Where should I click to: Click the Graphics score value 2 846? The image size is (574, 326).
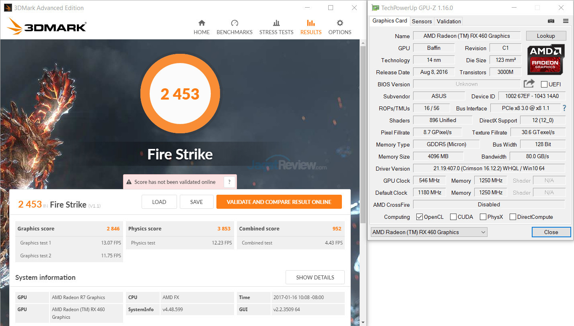(x=113, y=229)
